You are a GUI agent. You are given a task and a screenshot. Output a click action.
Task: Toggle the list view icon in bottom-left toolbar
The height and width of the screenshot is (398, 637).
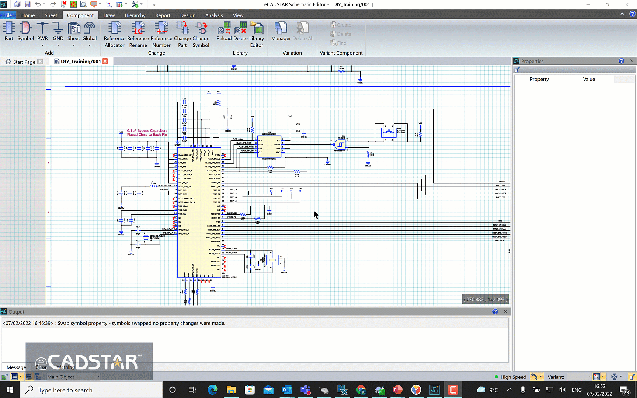click(14, 377)
